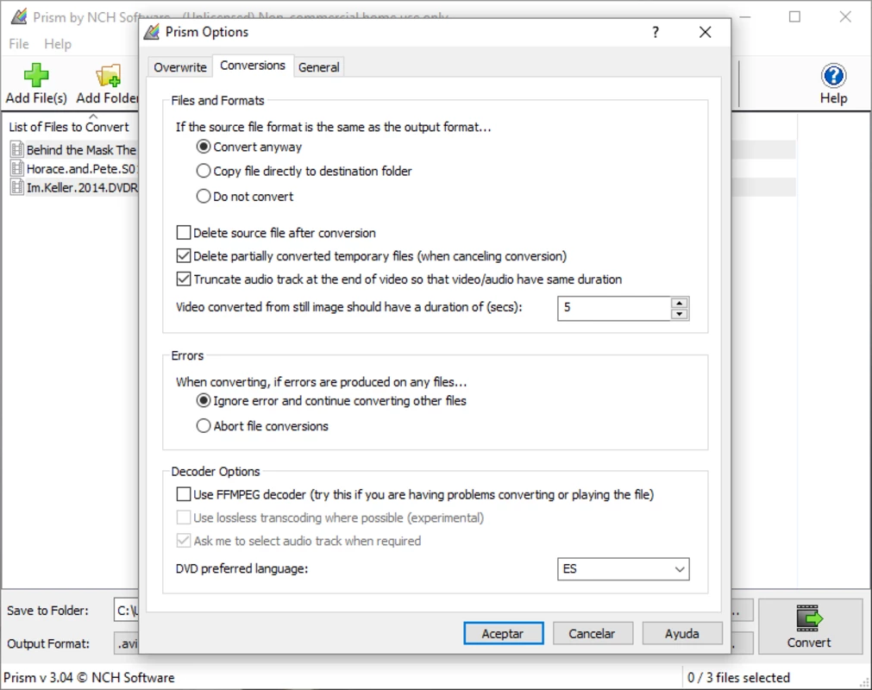This screenshot has height=690, width=872.
Task: Click the Ayuda button
Action: (681, 633)
